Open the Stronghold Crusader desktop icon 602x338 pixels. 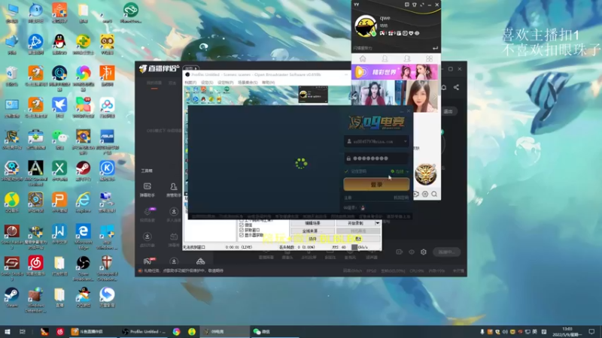point(107,268)
